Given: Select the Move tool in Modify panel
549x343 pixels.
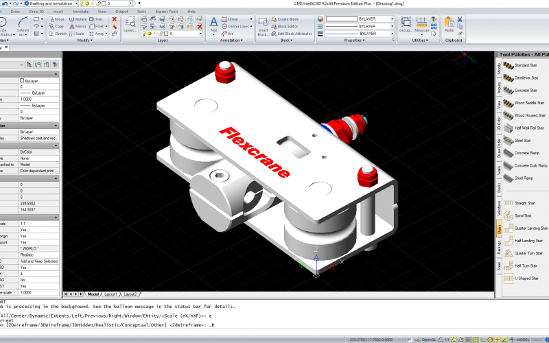Looking at the screenshot, I should [56, 19].
